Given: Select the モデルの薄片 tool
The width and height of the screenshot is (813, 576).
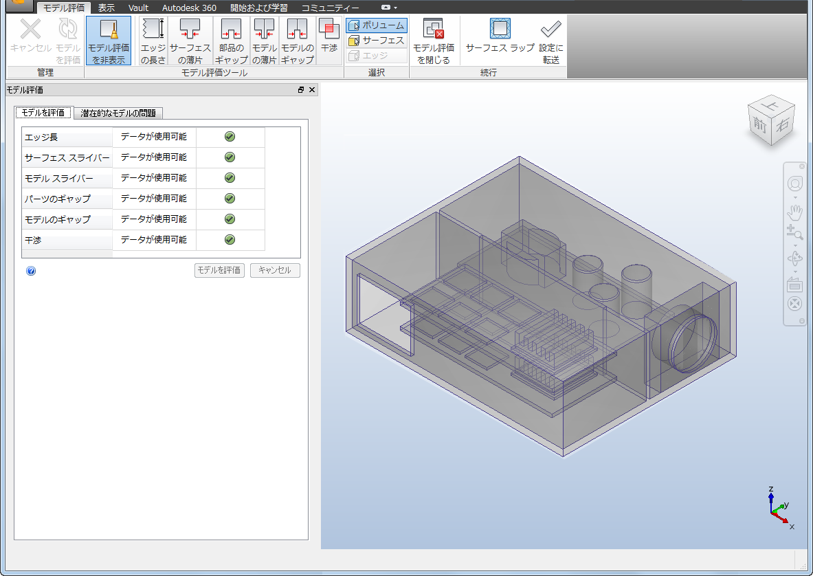Looking at the screenshot, I should pos(265,41).
